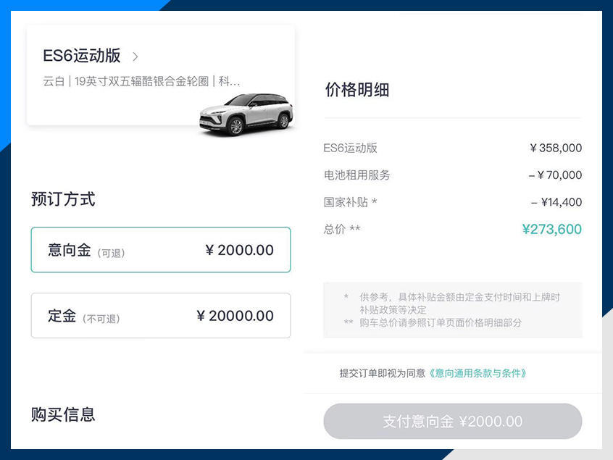Select the 定金 (不可退) deposit option

click(x=160, y=316)
